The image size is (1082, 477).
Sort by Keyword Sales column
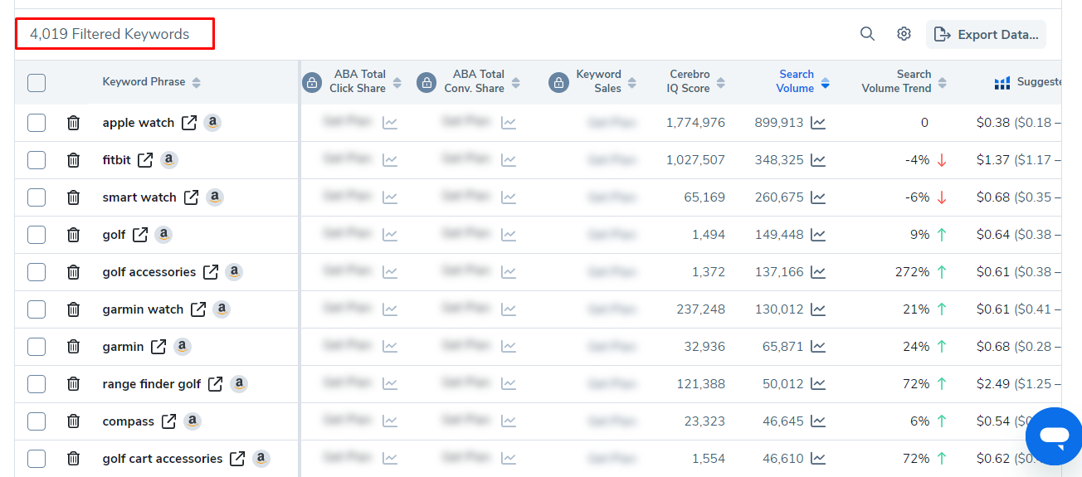pyautogui.click(x=632, y=83)
